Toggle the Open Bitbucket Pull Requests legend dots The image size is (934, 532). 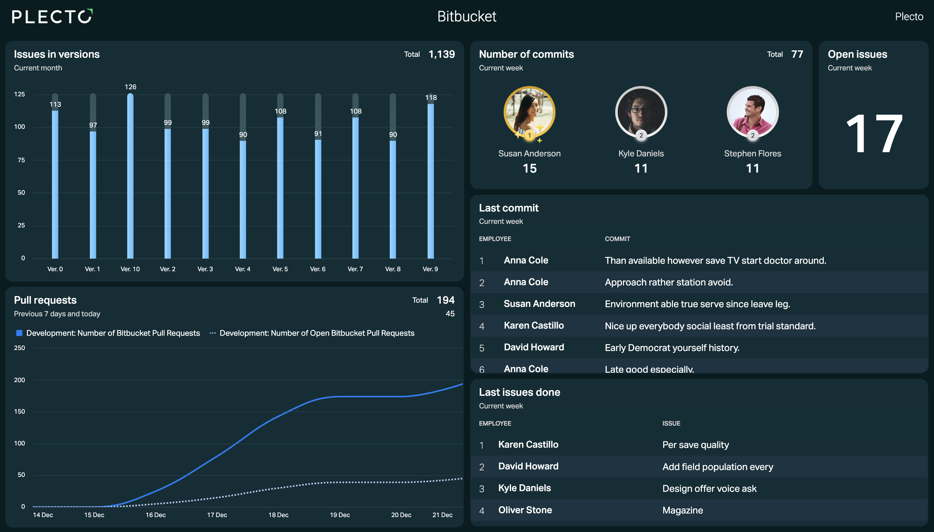[x=213, y=333]
